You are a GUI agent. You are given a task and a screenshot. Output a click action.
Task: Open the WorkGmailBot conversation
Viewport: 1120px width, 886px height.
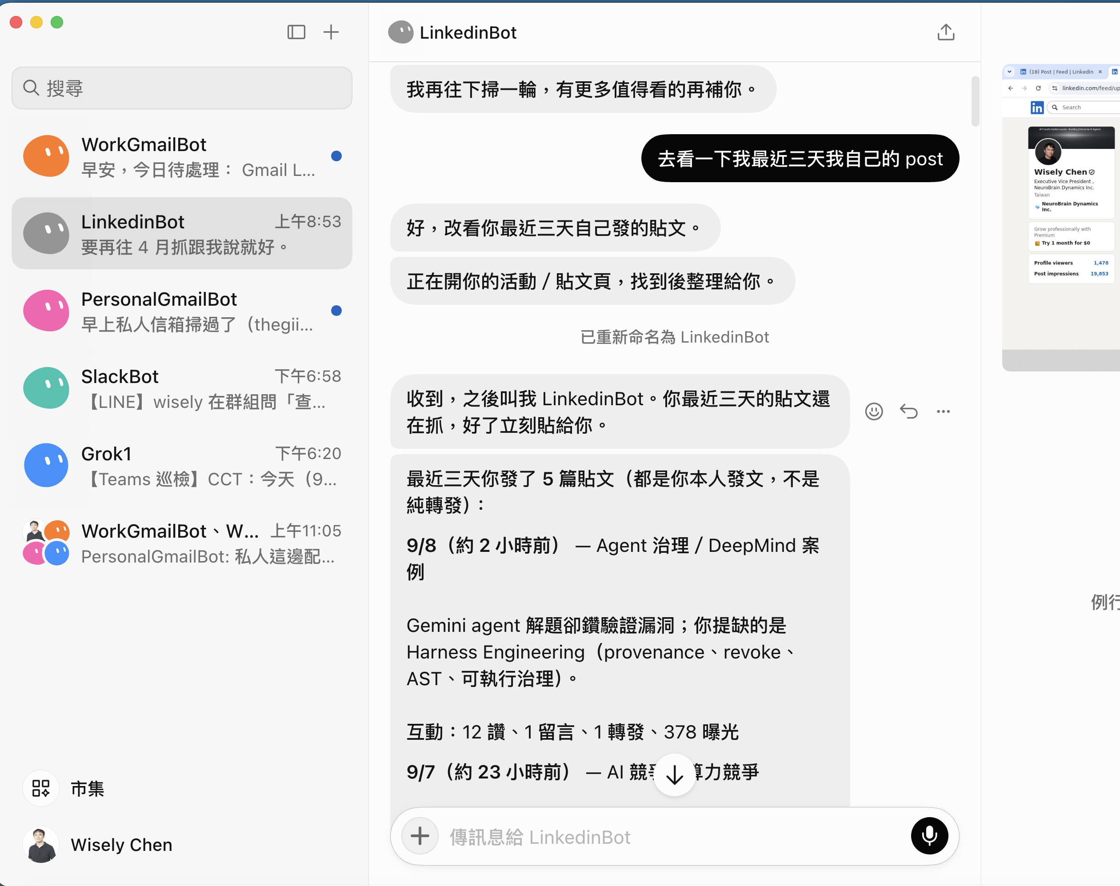coord(182,156)
